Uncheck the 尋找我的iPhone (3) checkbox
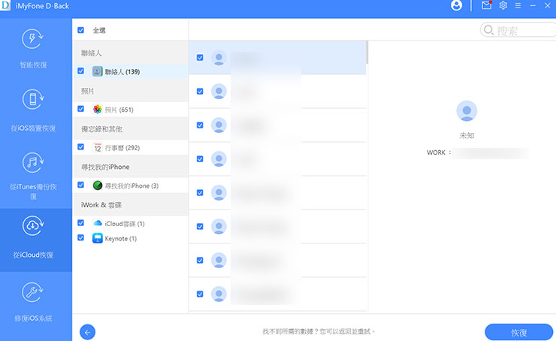The height and width of the screenshot is (341, 556). click(81, 185)
